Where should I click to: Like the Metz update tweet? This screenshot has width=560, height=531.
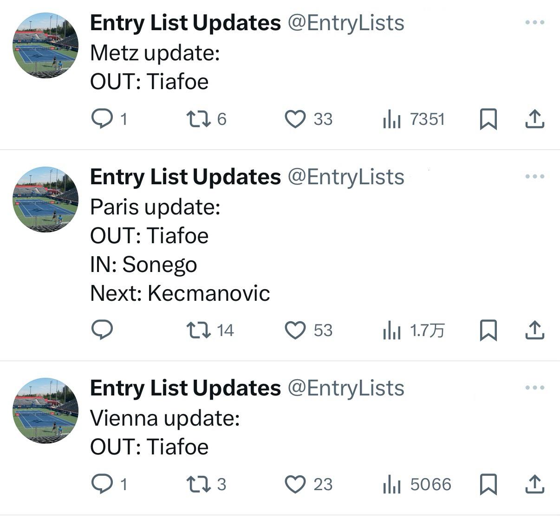click(295, 119)
